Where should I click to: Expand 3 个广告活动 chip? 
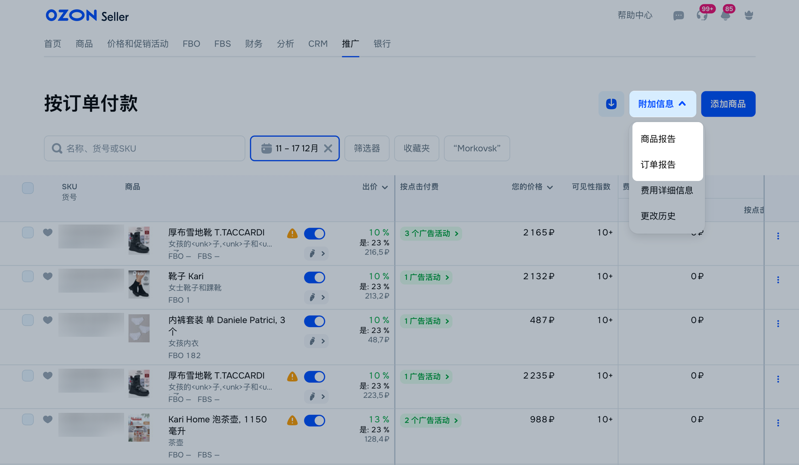pyautogui.click(x=431, y=234)
